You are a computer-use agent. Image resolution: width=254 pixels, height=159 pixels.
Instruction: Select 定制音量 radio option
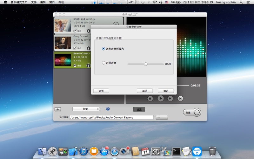tap(104, 63)
